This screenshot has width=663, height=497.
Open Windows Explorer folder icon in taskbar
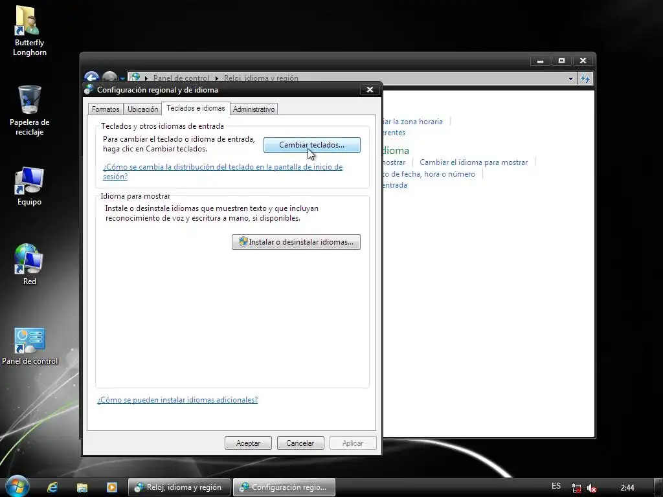point(82,487)
